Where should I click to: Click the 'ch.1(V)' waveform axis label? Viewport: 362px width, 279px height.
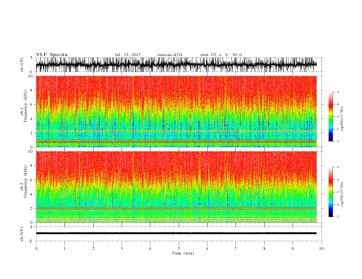[22, 65]
